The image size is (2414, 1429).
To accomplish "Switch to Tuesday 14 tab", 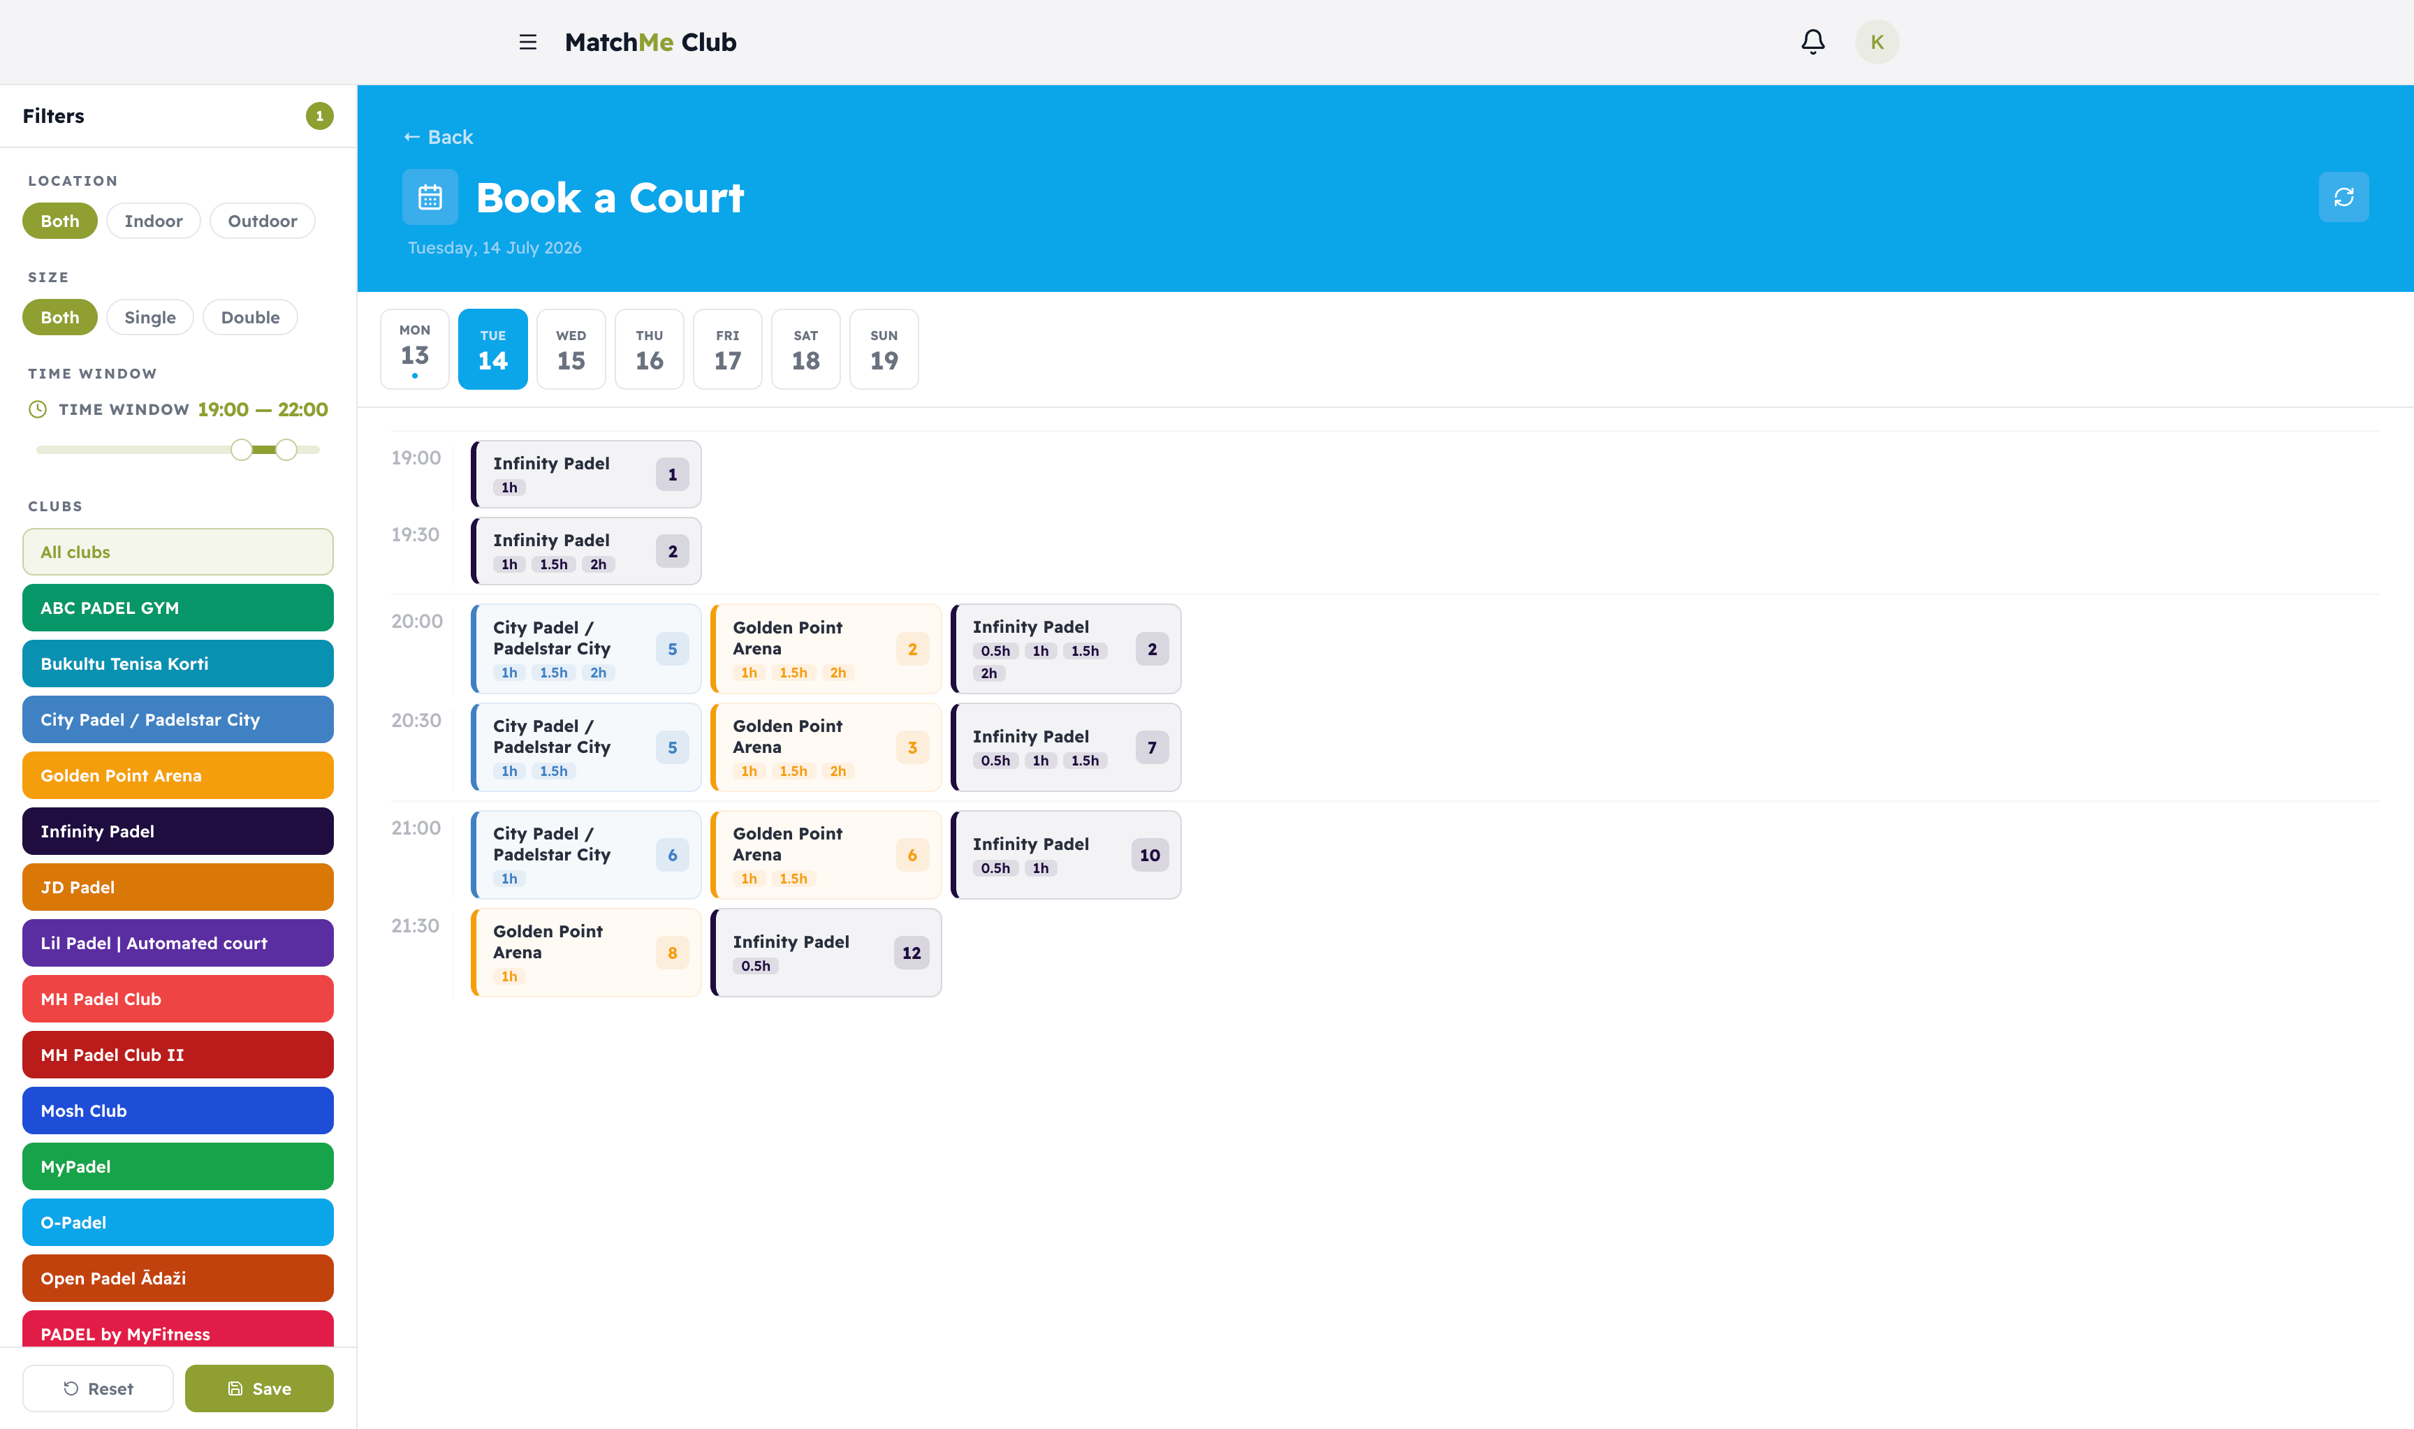I will point(493,349).
